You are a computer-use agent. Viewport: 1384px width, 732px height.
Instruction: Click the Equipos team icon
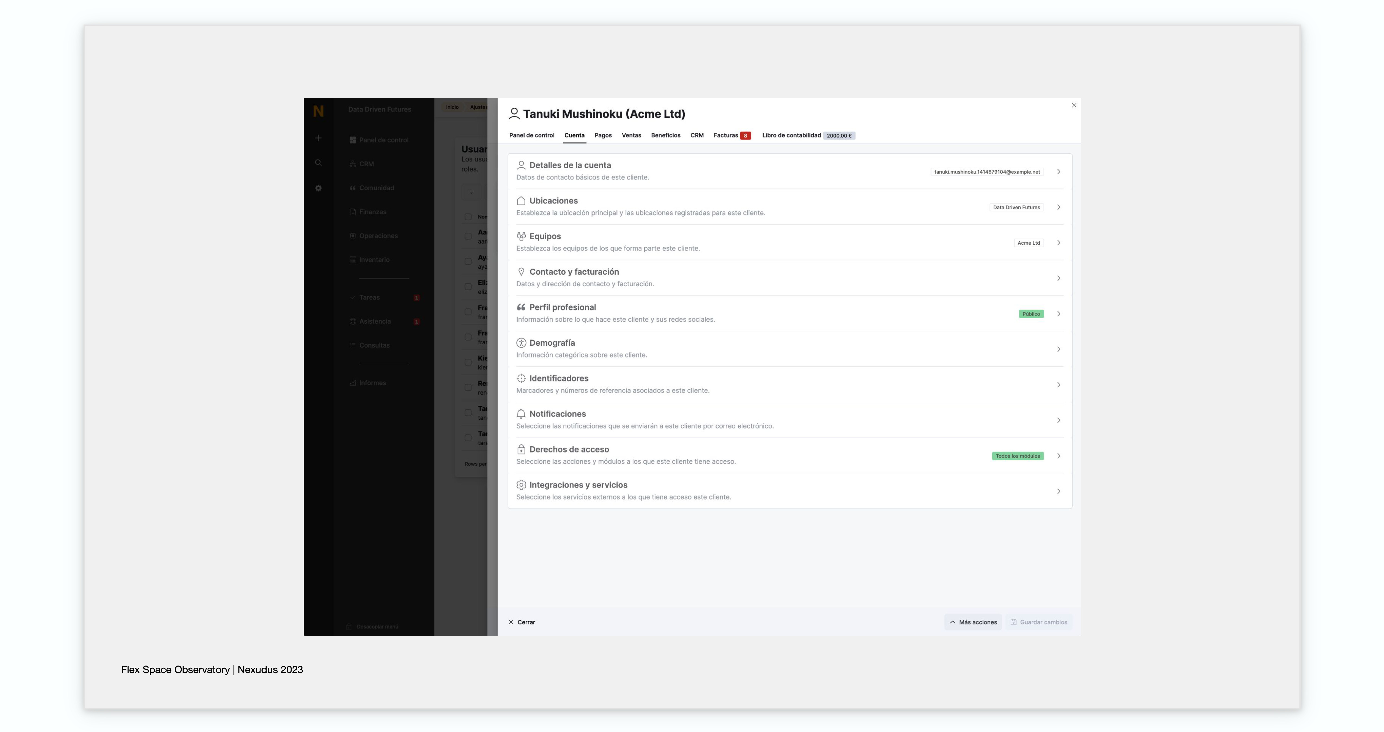click(521, 236)
